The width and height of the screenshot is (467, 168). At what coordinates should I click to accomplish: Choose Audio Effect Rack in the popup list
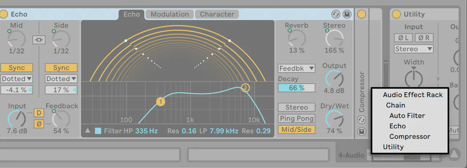coord(413,95)
